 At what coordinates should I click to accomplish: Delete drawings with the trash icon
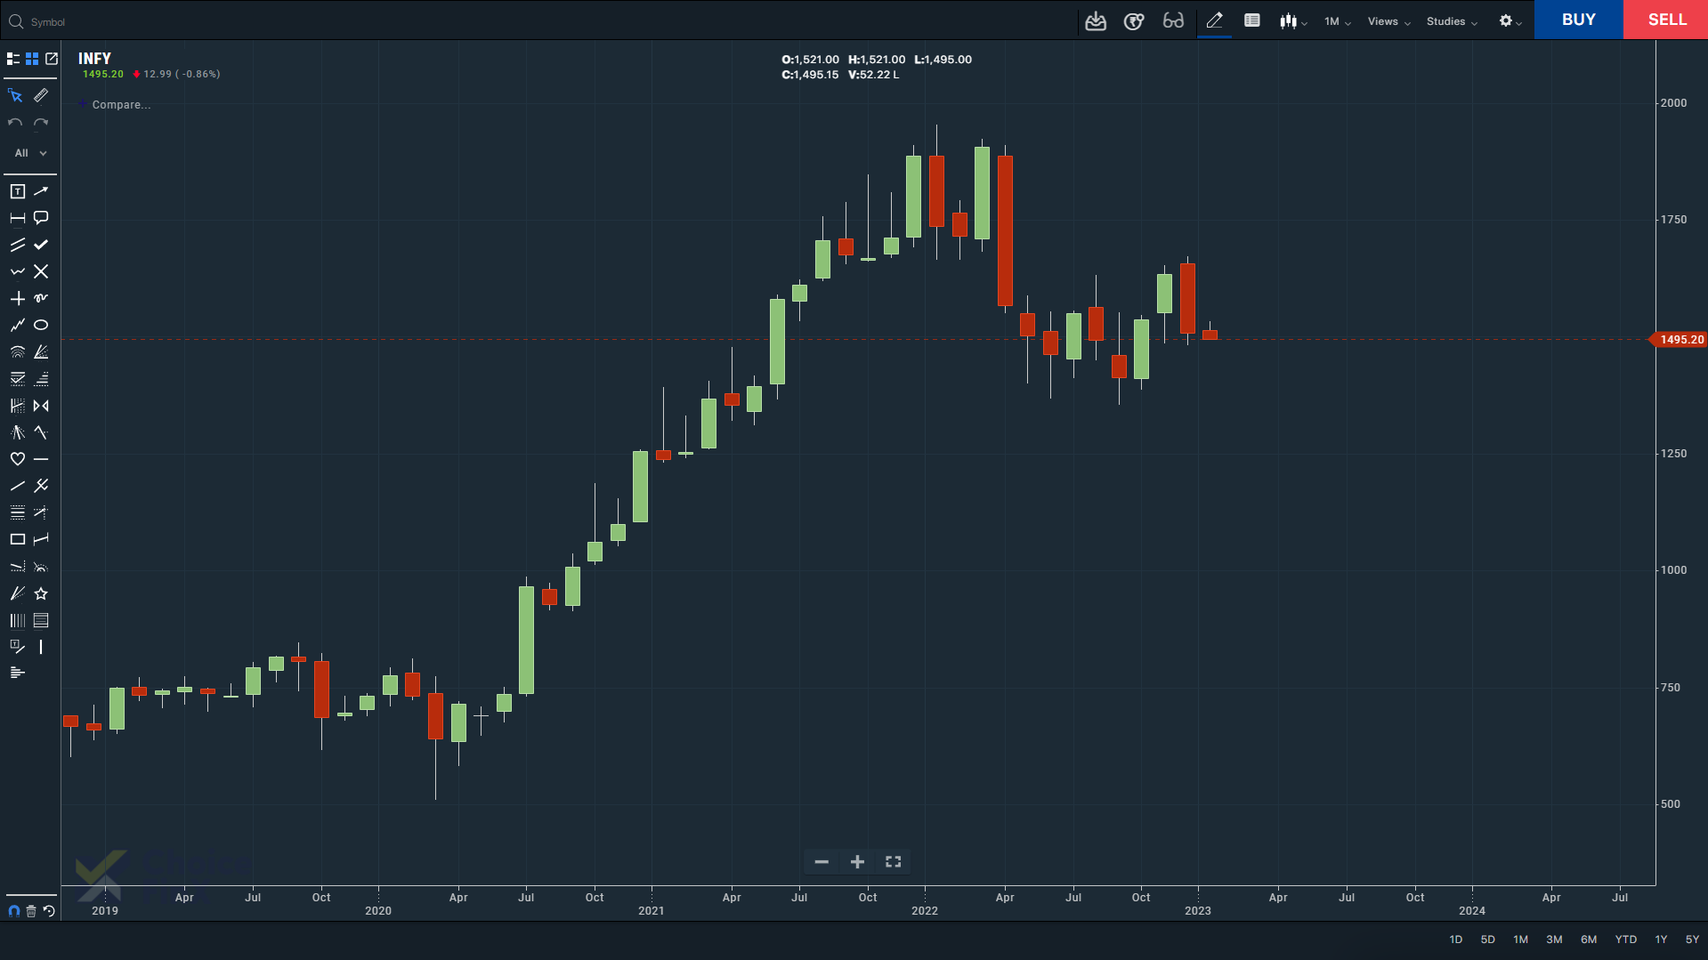[31, 911]
